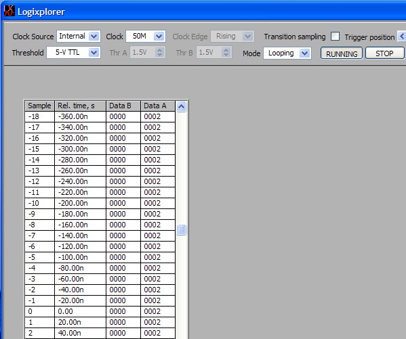Select the sample -11 cell
Image resolution: width=406 pixels, height=339 pixels.
39,192
